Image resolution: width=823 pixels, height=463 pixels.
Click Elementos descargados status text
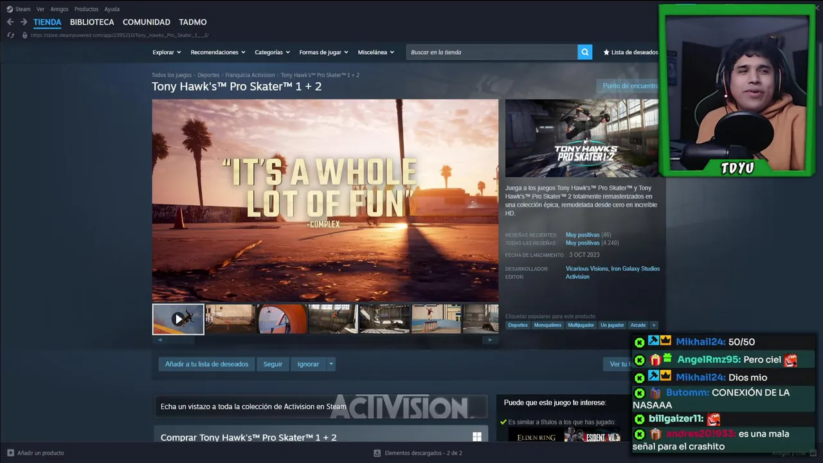coord(423,453)
